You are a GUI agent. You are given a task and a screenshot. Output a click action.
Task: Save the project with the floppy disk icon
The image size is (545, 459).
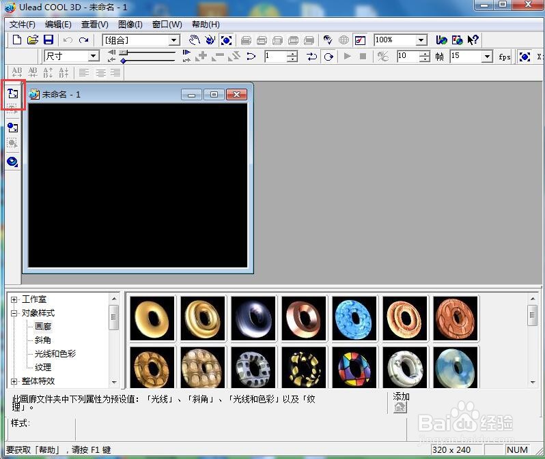pyautogui.click(x=48, y=40)
